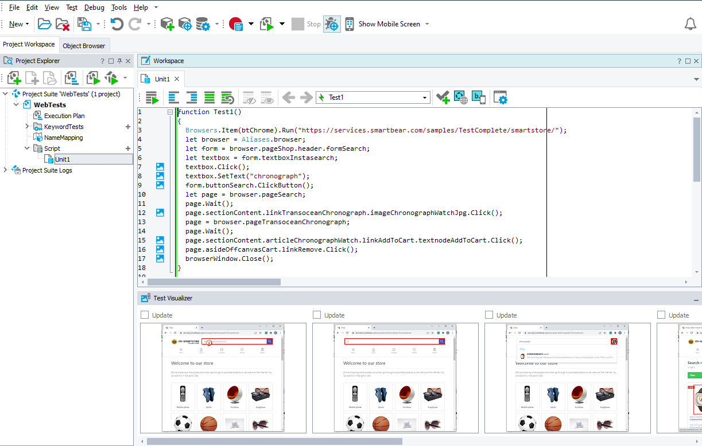Switch to the Object Browser tab
Viewport: 702px width, 446px height.
(x=84, y=45)
